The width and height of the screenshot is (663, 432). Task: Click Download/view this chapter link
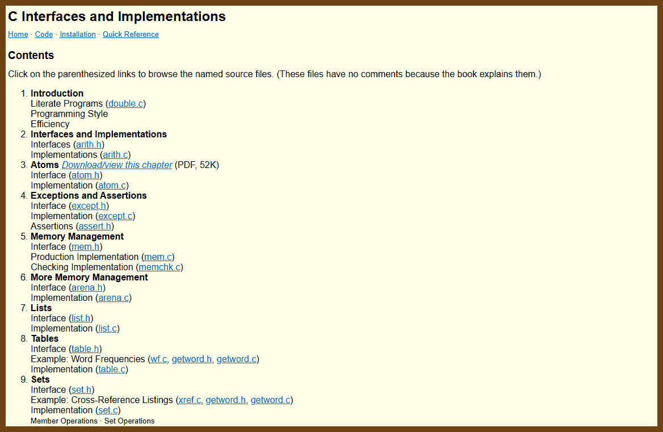click(117, 165)
